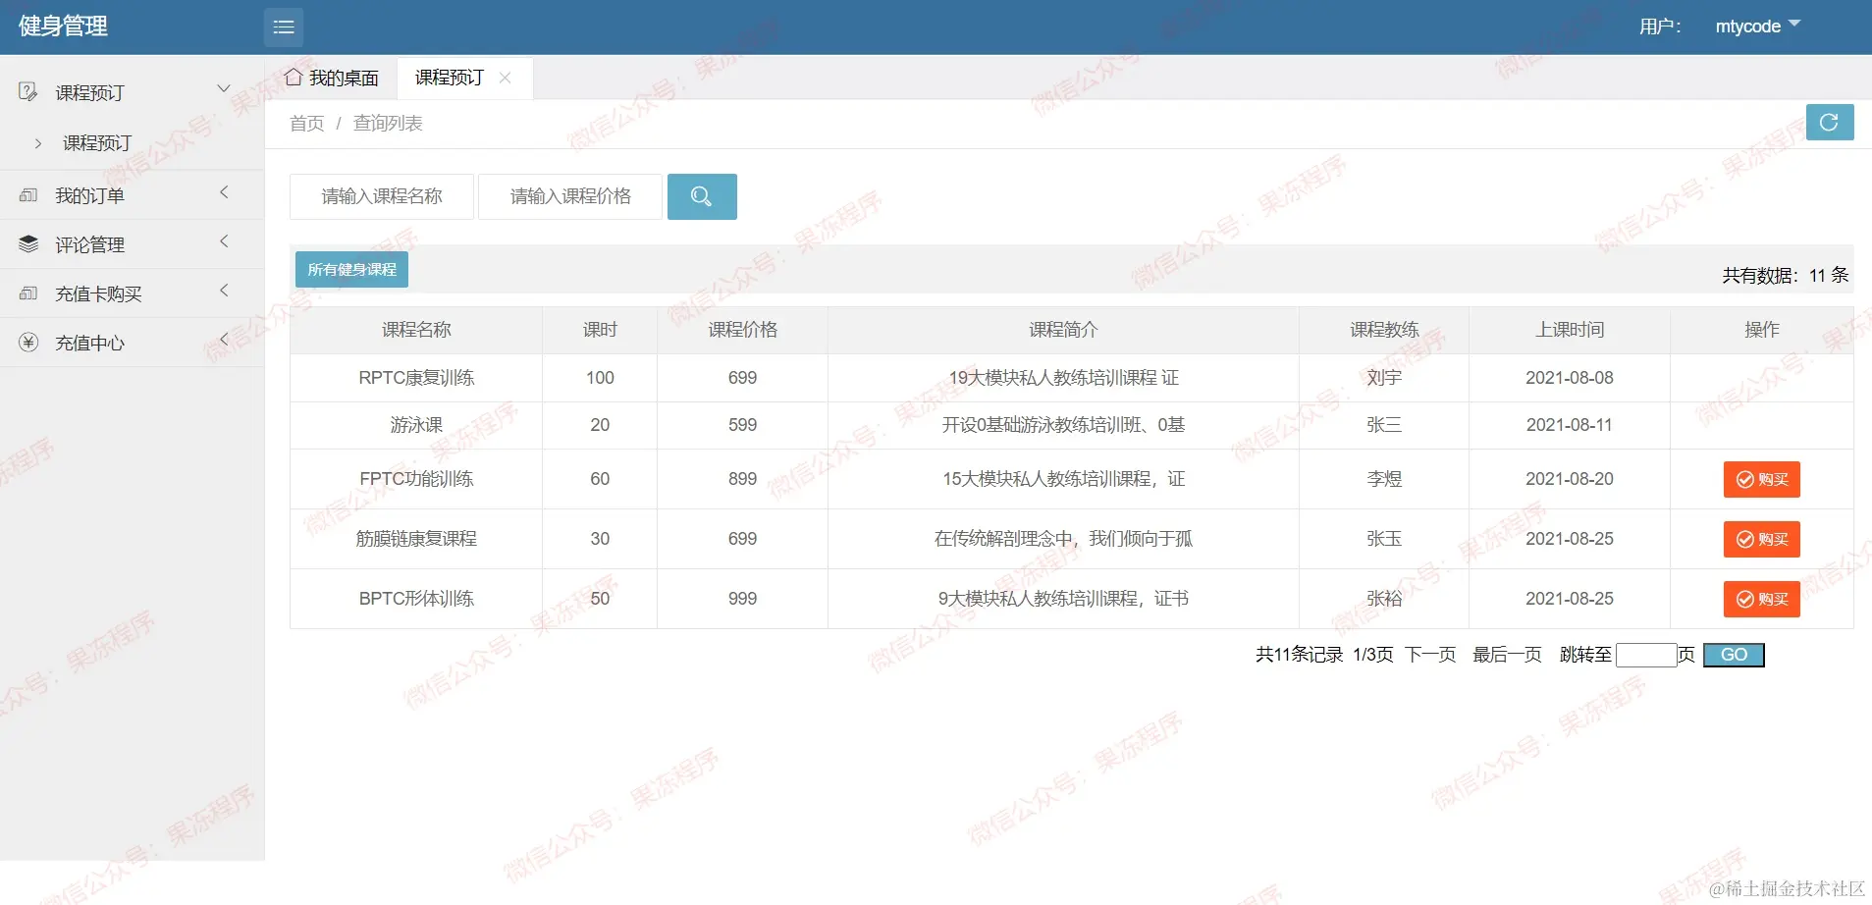Buy the FPTC功能训练 course

(x=1761, y=479)
